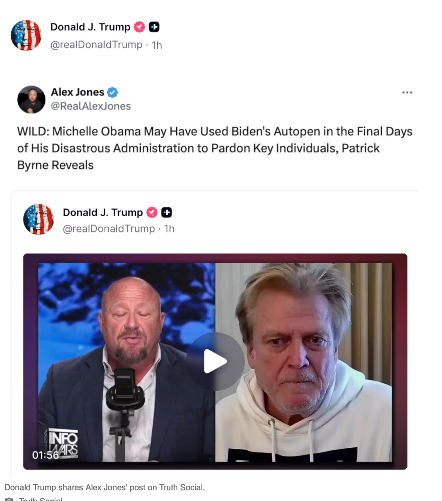This screenshot has width=442, height=501.
Task: Click the red verified badge in quoted post
Action: pos(152,212)
